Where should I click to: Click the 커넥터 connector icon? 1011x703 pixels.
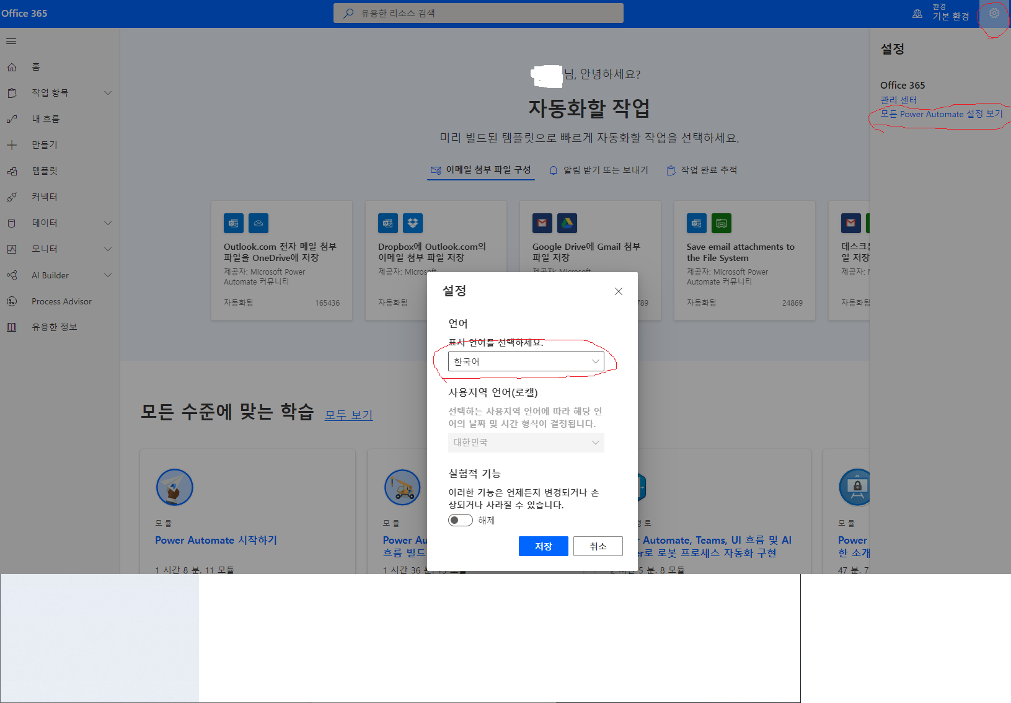[12, 197]
